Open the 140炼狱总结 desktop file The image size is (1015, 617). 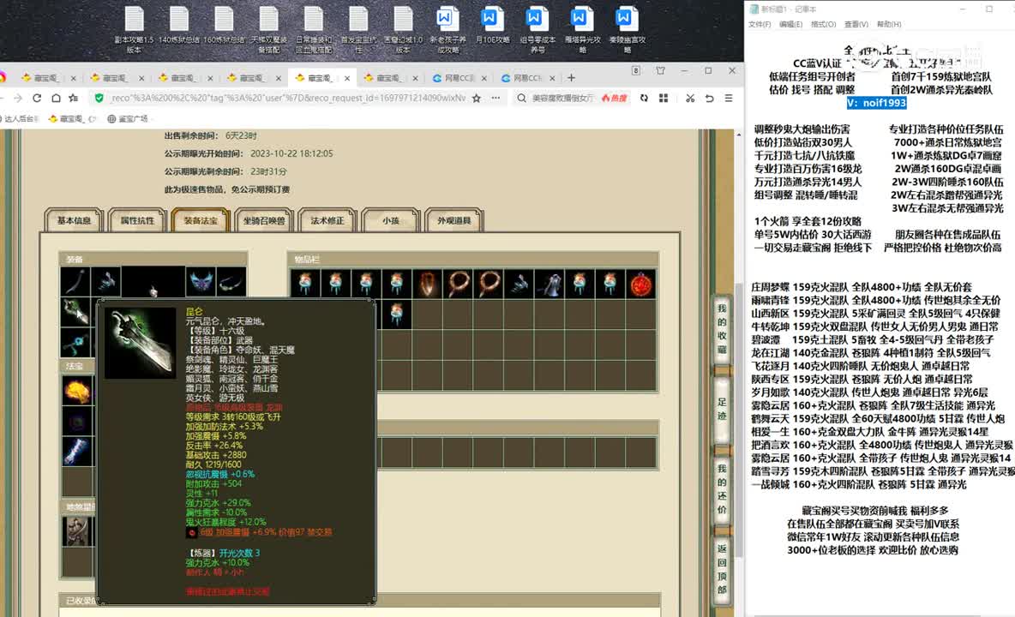178,27
